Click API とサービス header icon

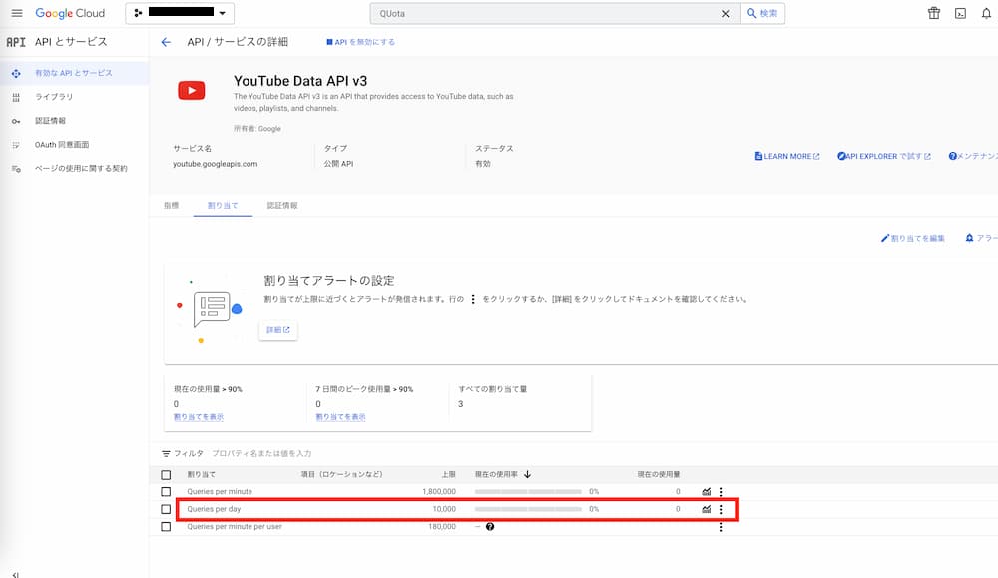(16, 42)
